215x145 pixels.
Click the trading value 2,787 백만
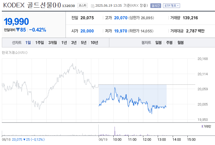pos(195,31)
